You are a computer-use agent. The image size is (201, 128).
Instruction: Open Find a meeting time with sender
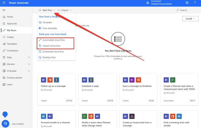(x=179, y=119)
